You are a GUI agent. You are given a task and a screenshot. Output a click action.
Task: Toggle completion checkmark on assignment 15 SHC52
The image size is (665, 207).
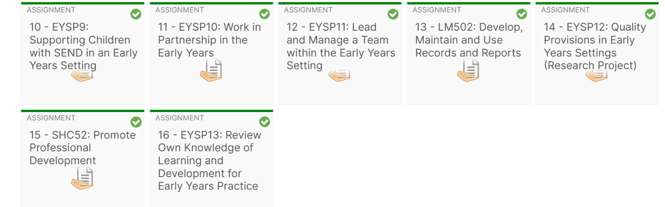pos(136,122)
